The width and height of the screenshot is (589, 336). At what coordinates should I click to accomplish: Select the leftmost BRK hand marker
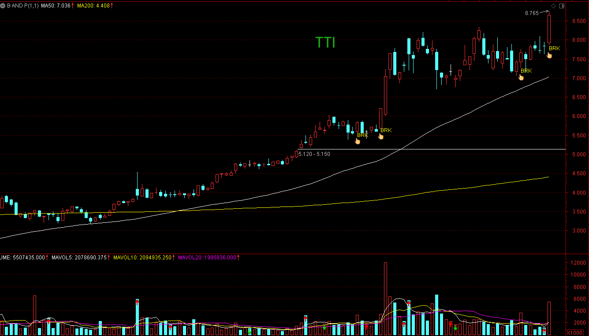coord(358,141)
